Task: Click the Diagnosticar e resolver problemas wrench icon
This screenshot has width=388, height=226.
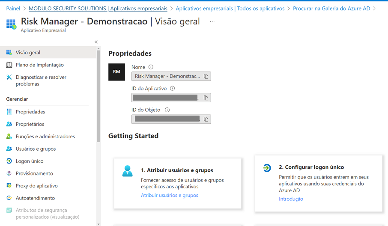Action: (9, 77)
